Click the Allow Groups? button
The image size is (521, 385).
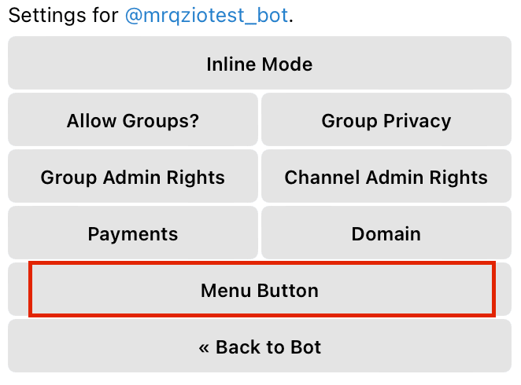click(133, 119)
